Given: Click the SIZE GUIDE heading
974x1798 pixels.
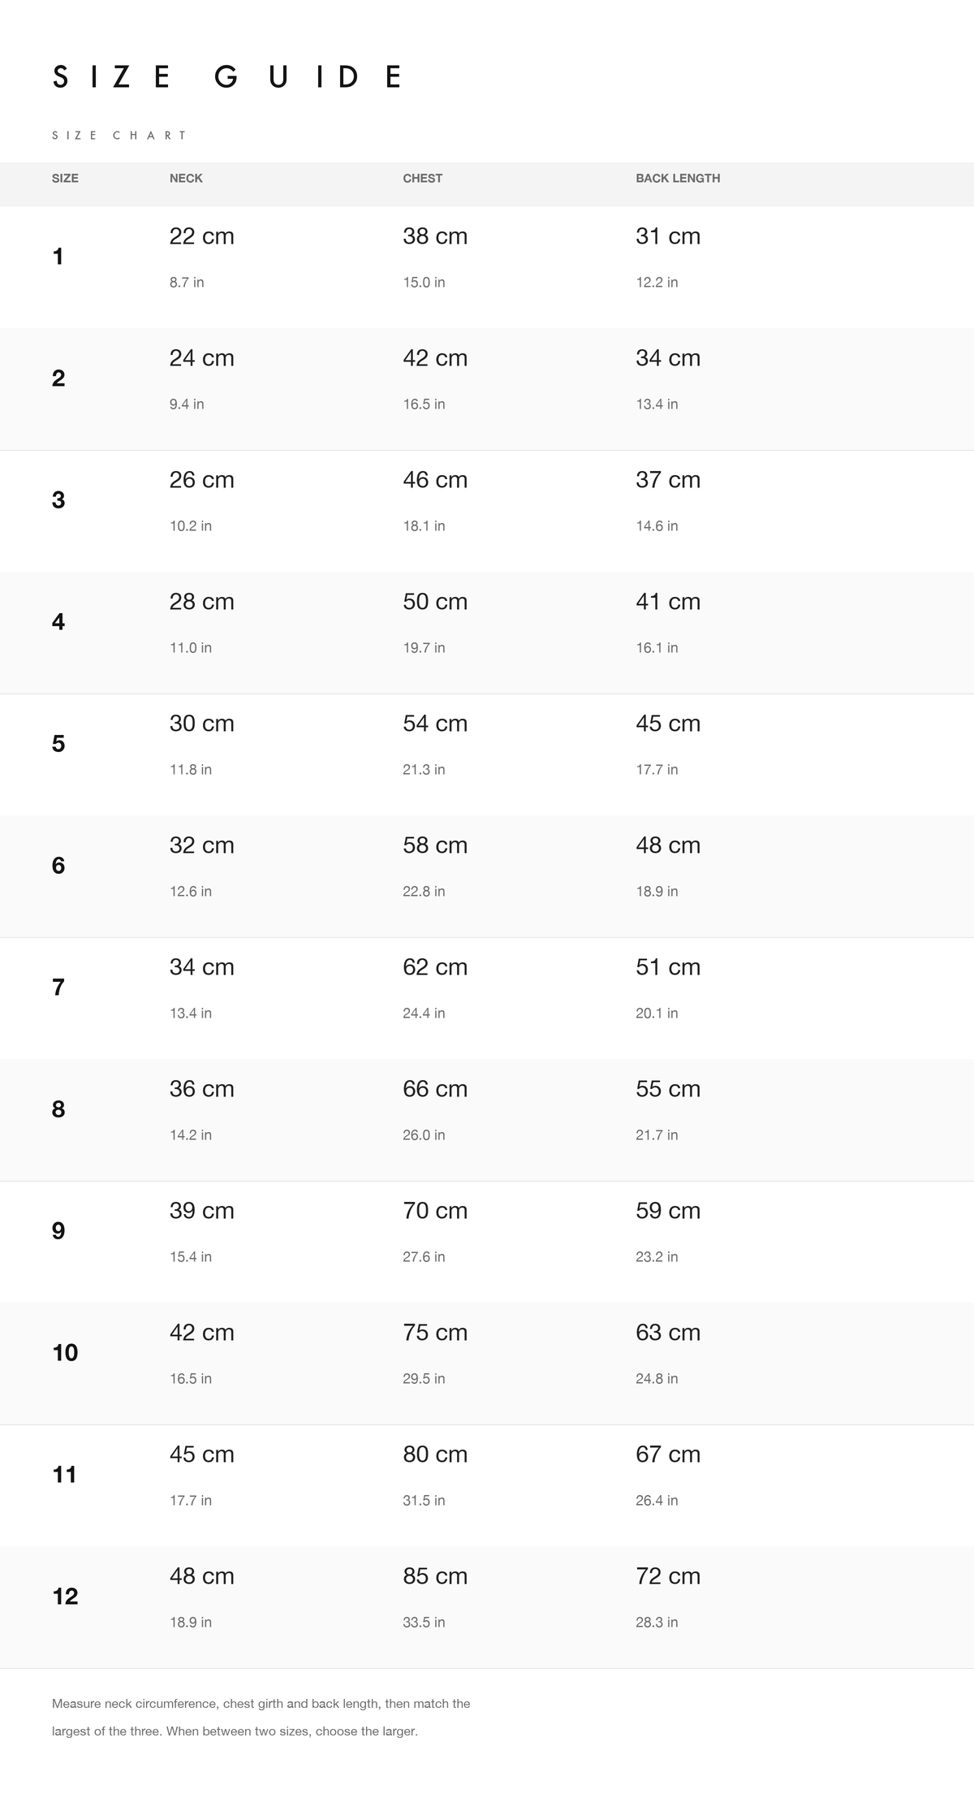Looking at the screenshot, I should point(226,77).
